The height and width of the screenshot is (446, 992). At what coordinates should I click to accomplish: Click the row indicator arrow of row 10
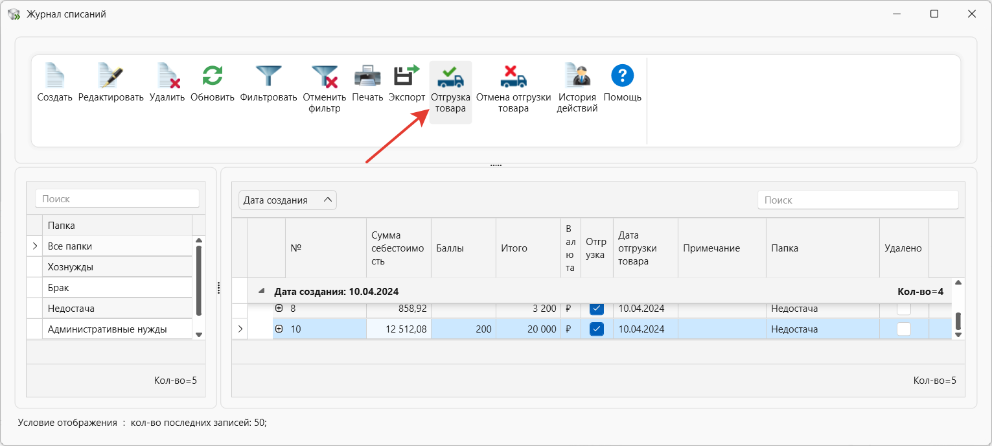click(240, 329)
